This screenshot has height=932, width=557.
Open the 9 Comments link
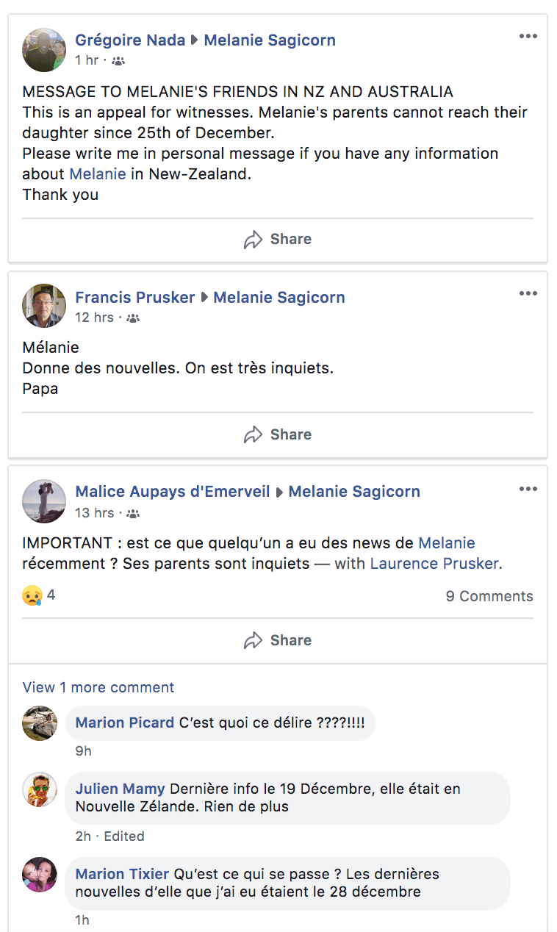(x=489, y=596)
